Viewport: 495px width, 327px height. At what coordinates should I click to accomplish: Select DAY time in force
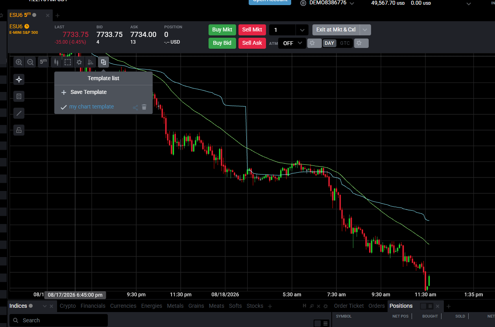click(x=329, y=43)
